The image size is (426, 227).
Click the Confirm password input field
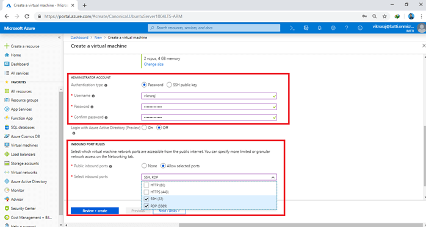pos(209,117)
